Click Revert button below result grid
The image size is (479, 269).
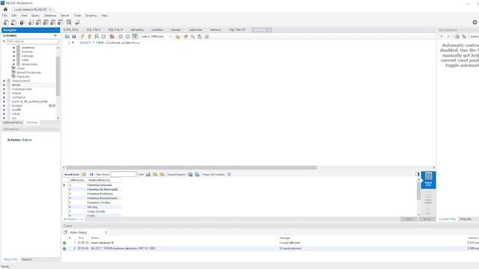click(x=427, y=219)
